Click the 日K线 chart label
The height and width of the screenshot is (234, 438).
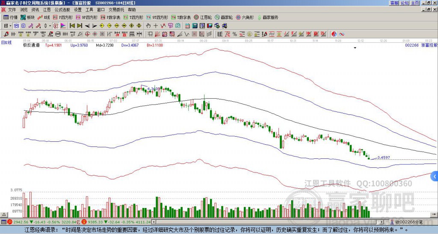coord(6,42)
